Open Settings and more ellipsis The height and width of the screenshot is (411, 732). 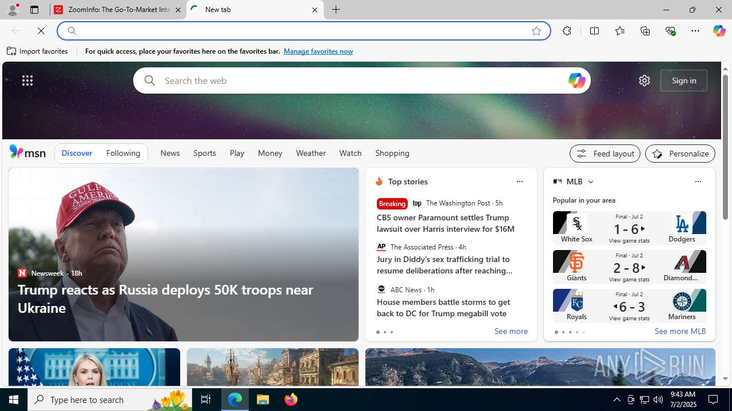click(x=695, y=31)
